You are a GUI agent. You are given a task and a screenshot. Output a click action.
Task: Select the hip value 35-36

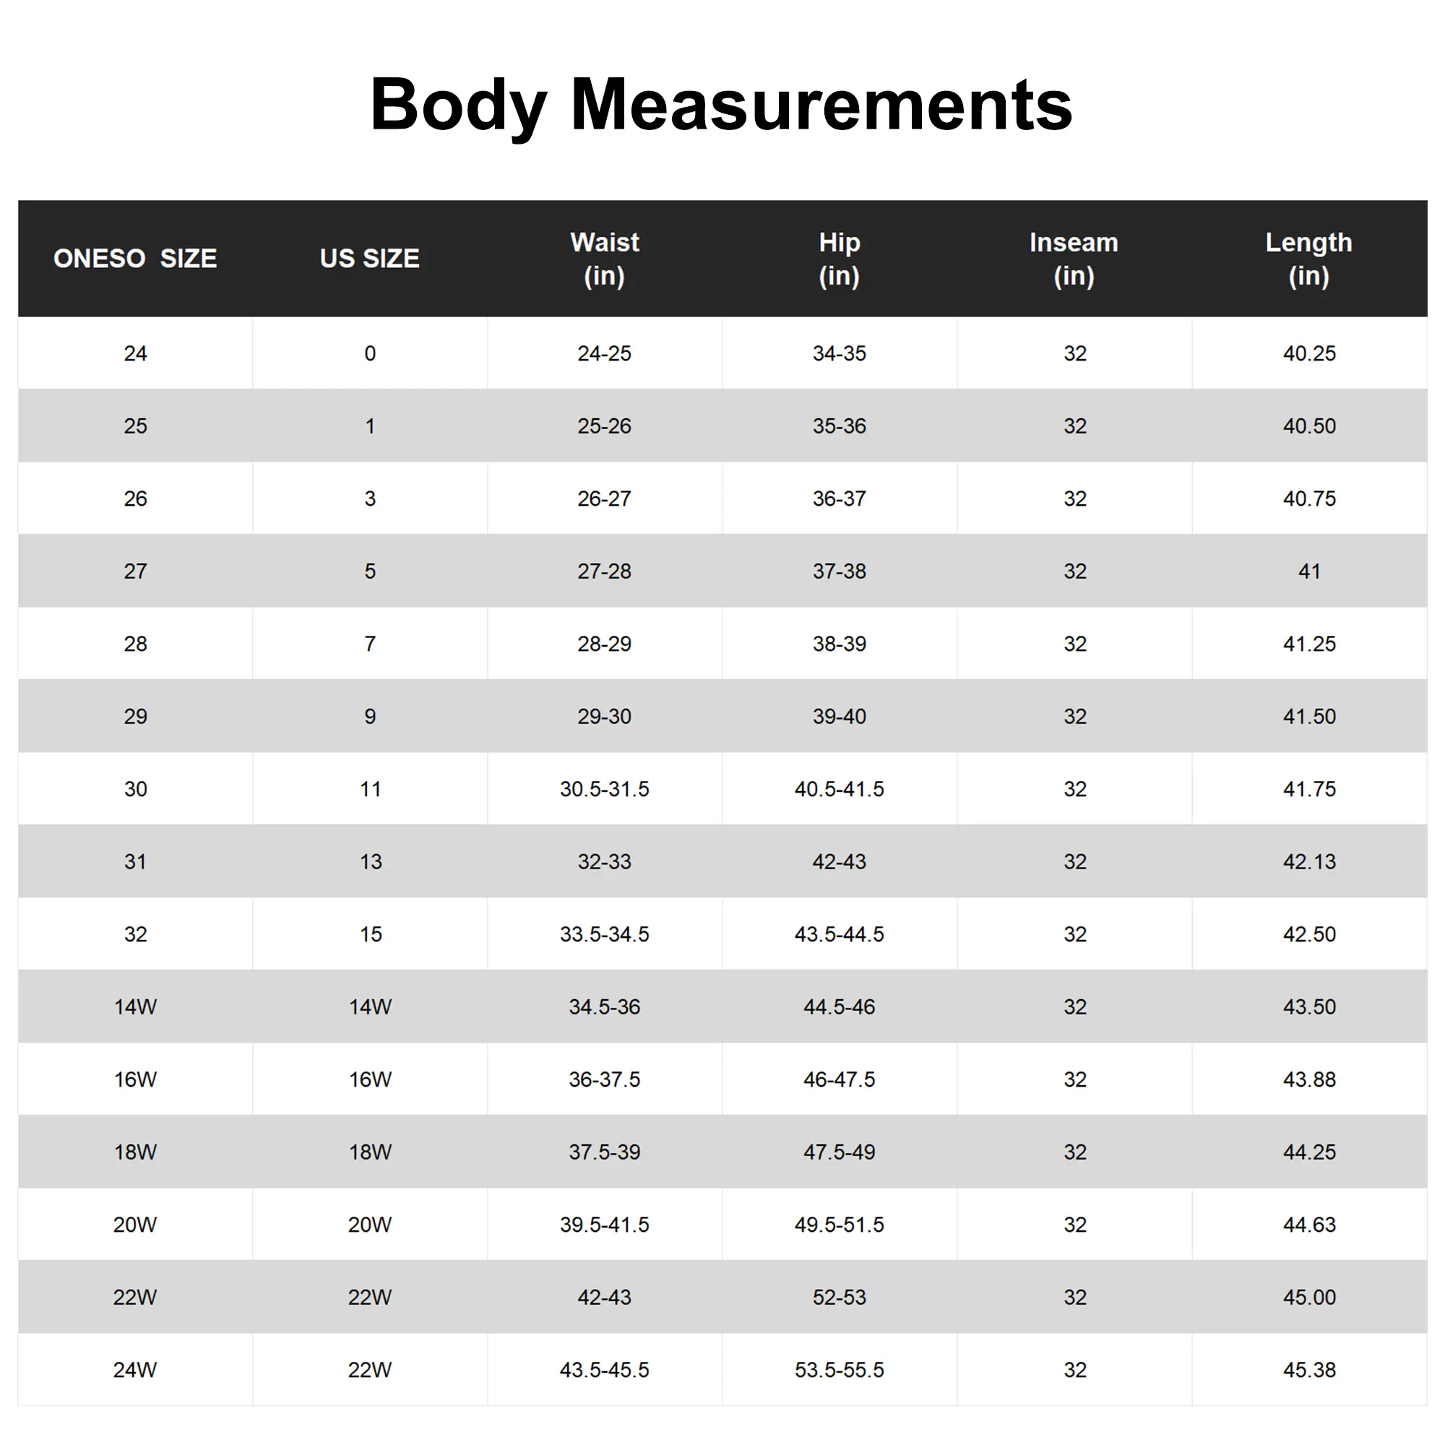click(x=839, y=426)
